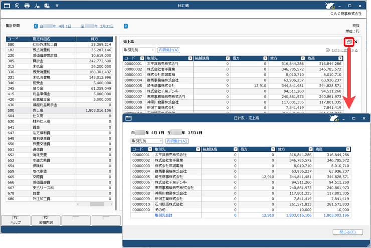This screenshot has width=371, height=248.
Task: Select the 旅費交通費 row in the account list
Action: point(59,144)
